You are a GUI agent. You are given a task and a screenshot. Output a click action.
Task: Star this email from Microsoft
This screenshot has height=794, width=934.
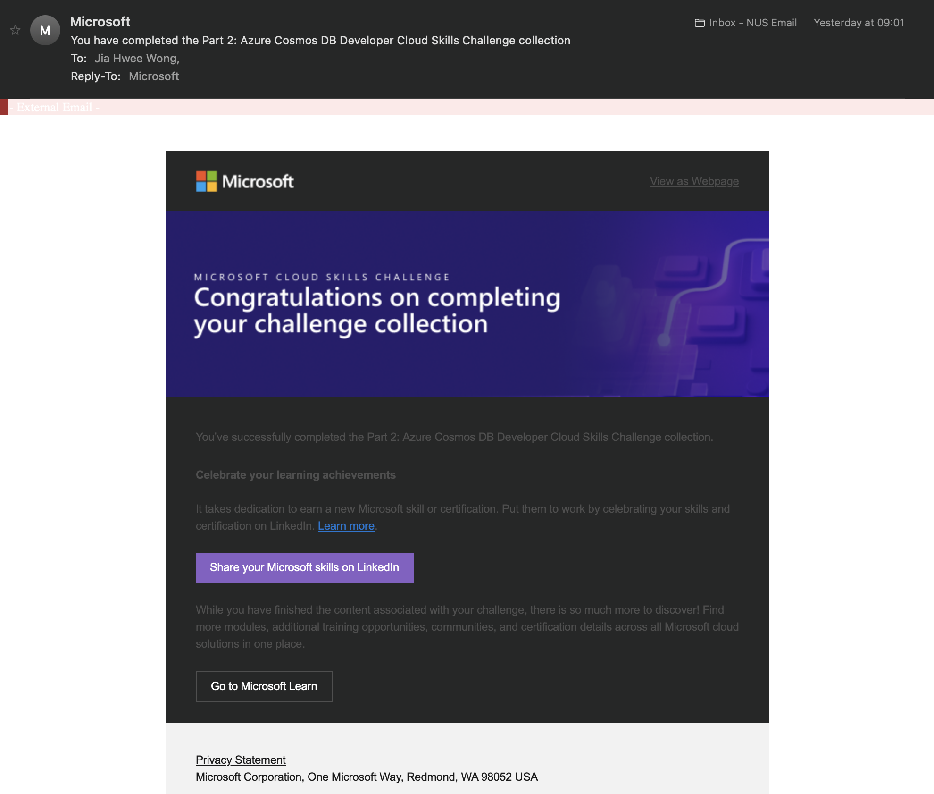coord(15,30)
